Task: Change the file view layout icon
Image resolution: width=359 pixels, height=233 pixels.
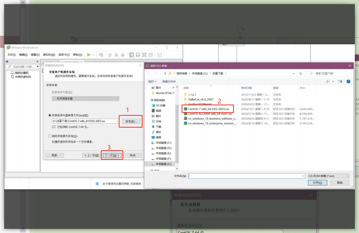Action: [x=328, y=82]
